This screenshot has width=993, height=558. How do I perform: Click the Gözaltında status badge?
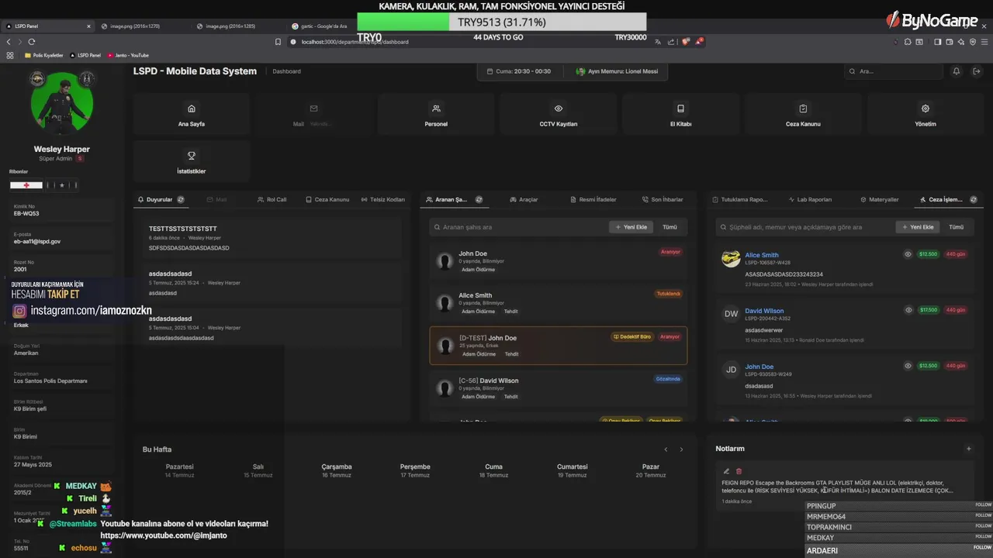pyautogui.click(x=668, y=379)
